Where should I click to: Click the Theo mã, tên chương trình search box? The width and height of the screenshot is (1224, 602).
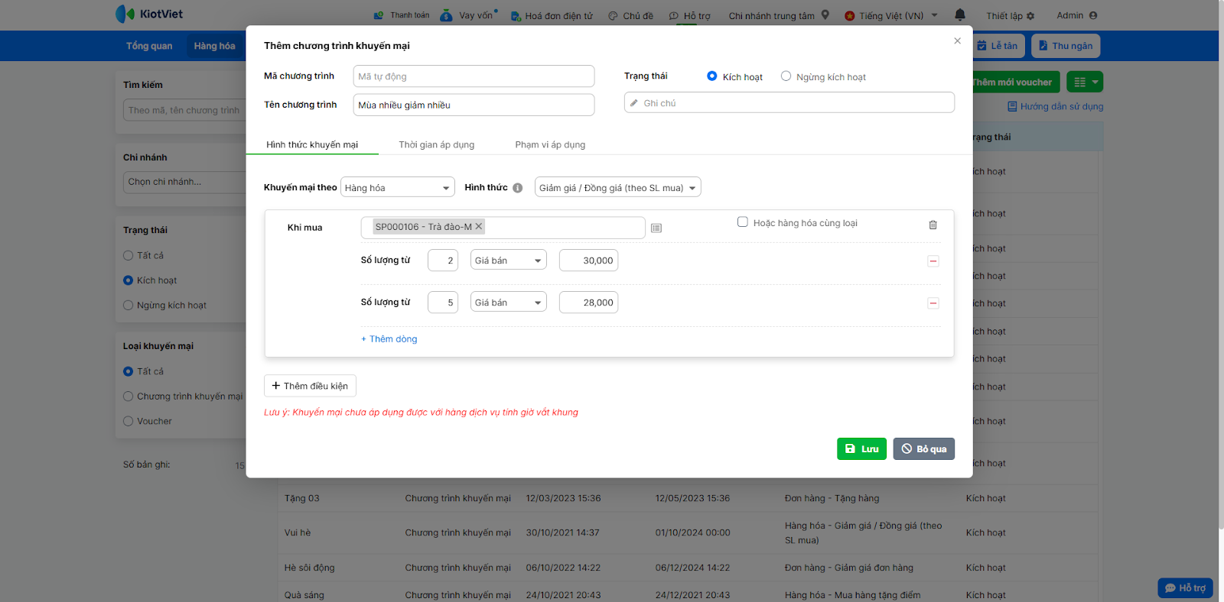click(x=184, y=110)
